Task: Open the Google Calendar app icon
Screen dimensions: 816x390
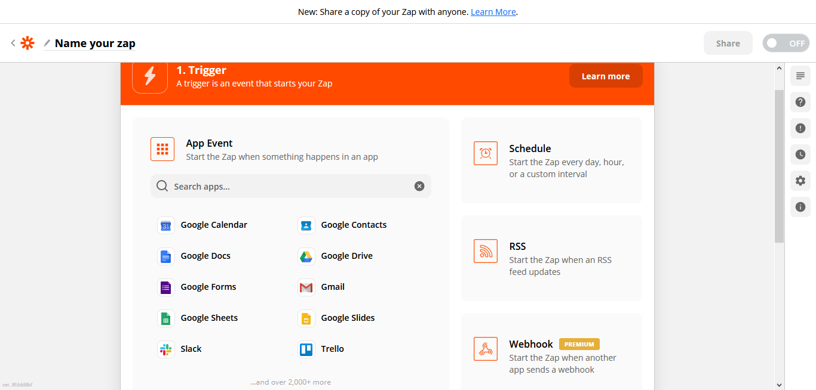Action: [x=165, y=225]
